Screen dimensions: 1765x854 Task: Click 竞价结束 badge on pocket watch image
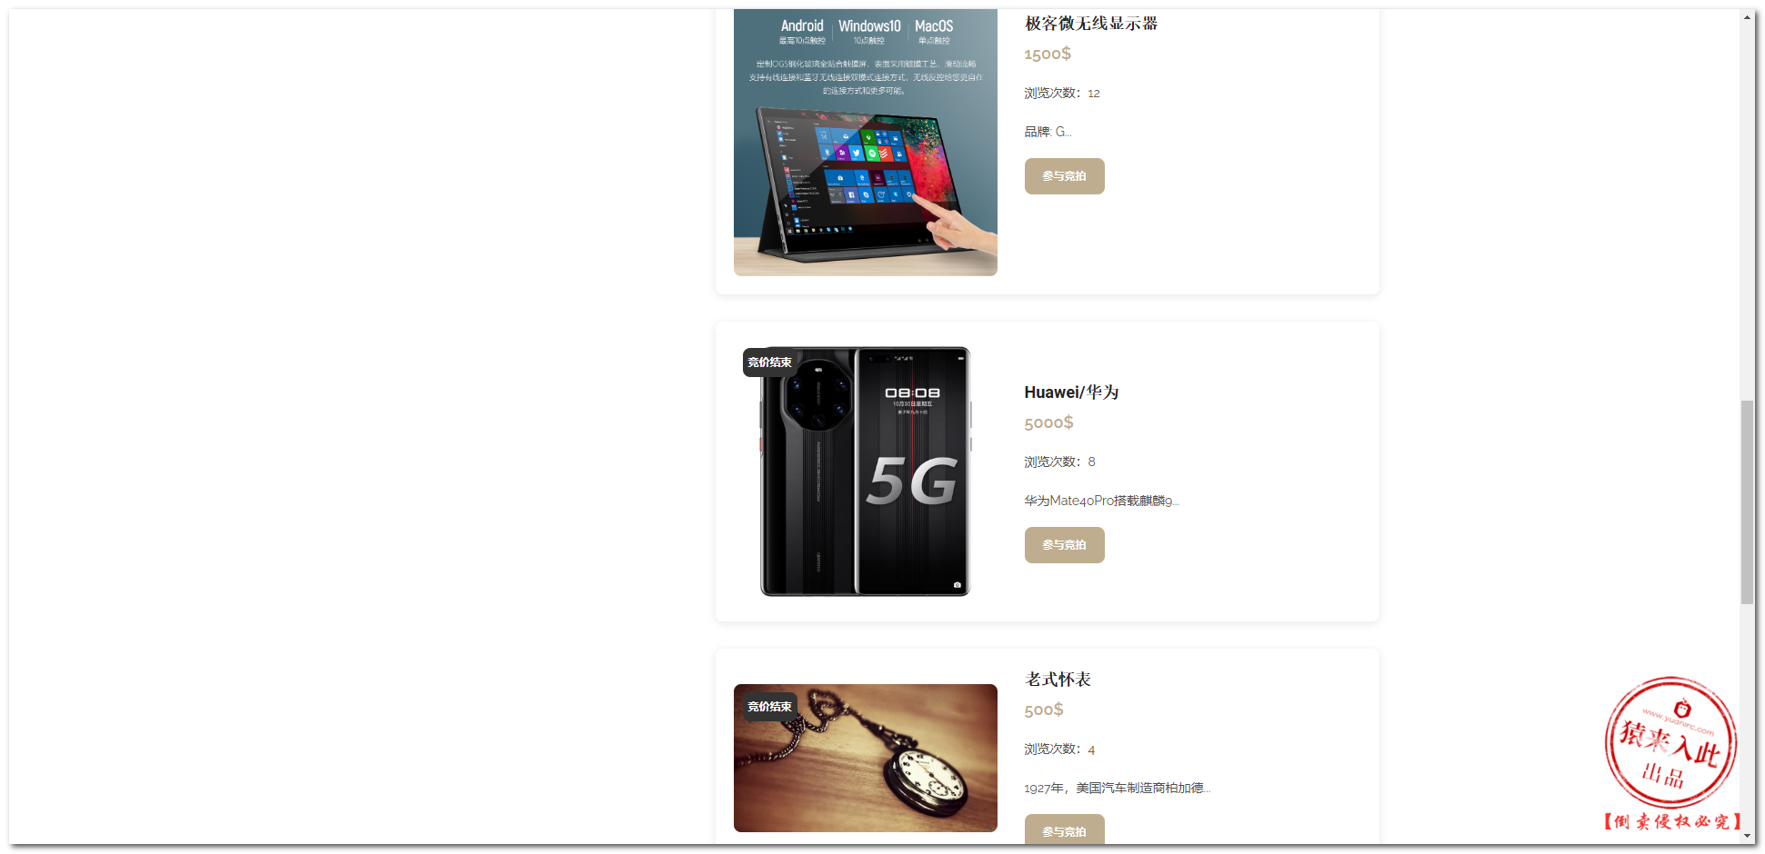(769, 707)
